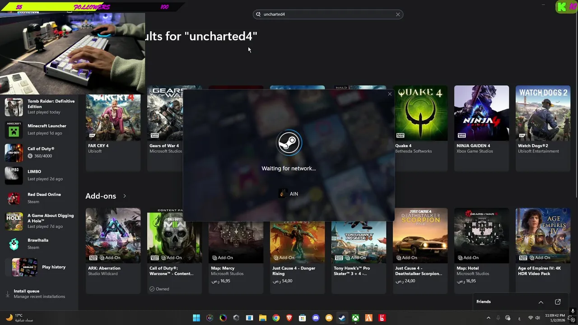Open Tomb Raider: Definitive Edition in sidebar
This screenshot has height=325, width=578.
(x=40, y=107)
